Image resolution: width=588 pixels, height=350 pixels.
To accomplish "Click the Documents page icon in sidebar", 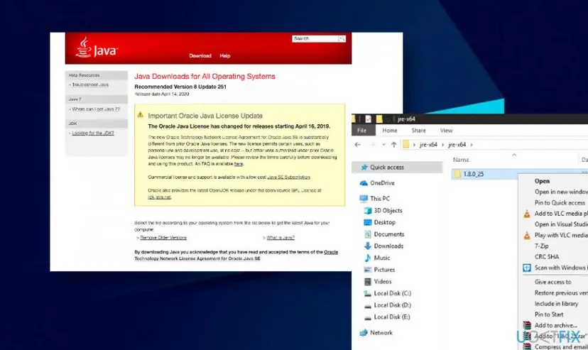I will (368, 234).
